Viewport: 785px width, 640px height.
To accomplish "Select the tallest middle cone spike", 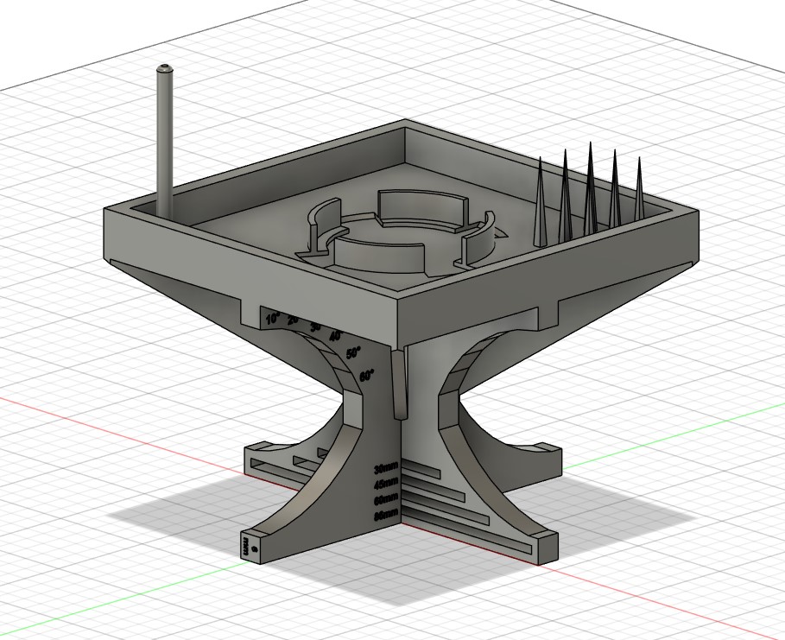I will tap(590, 187).
